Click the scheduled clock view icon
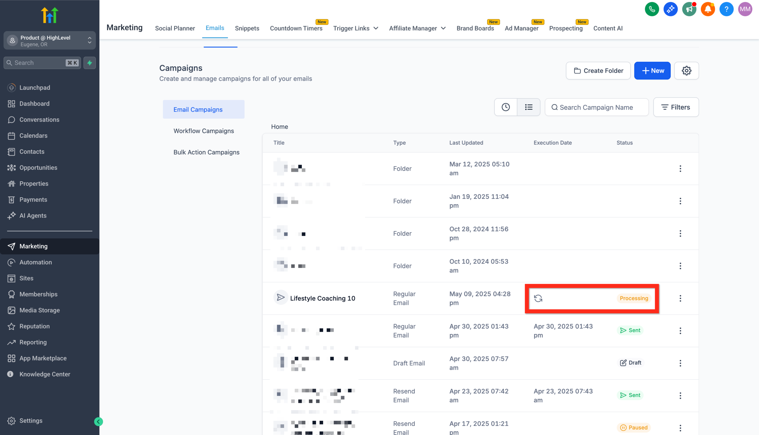The image size is (759, 435). coord(505,107)
